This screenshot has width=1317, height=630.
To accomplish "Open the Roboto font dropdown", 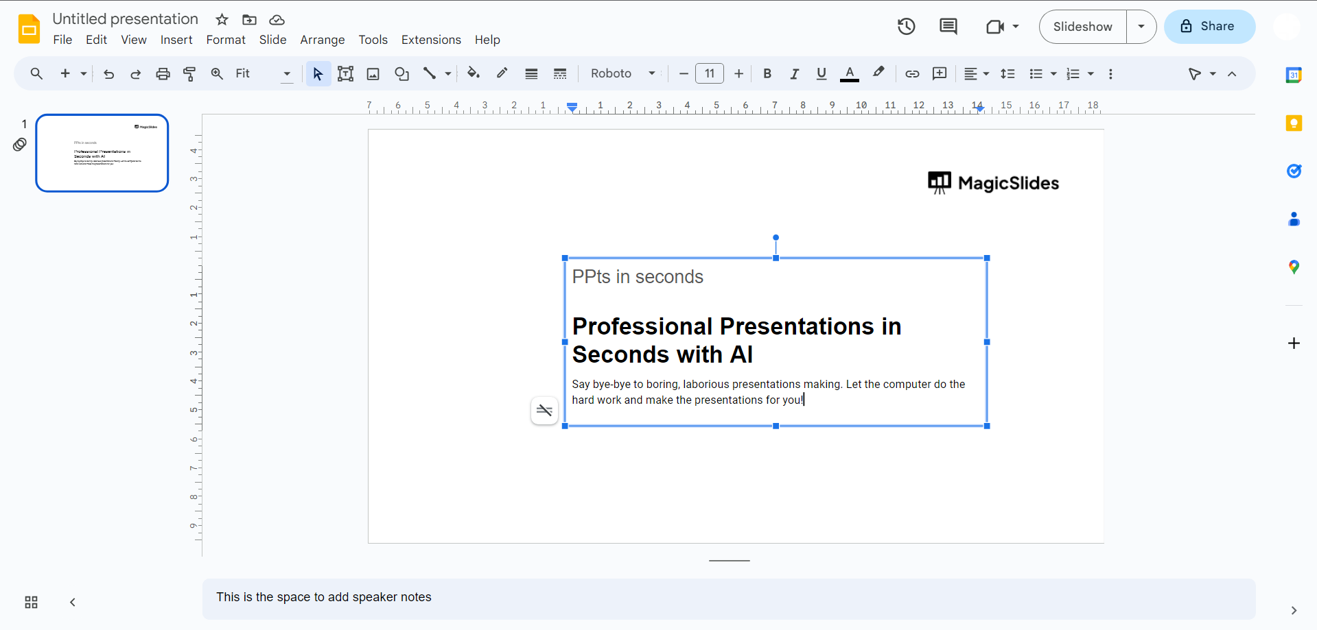I will [622, 74].
